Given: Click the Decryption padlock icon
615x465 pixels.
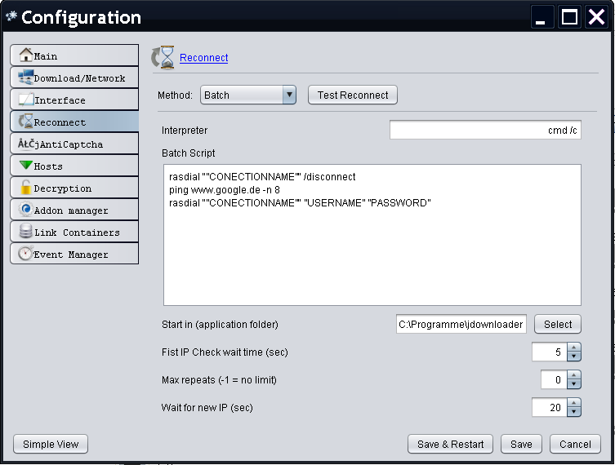Looking at the screenshot, I should [x=25, y=188].
